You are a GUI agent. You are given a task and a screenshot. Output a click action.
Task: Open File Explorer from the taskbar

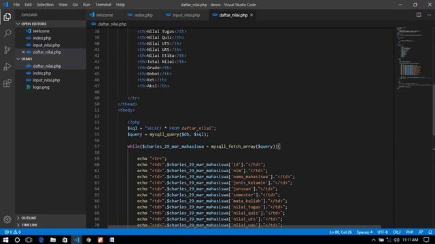coord(53,240)
